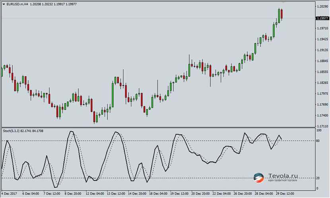This screenshot has width=330, height=198.
Task: Click the Tevola.ru globe logo icon
Action: (x=259, y=178)
